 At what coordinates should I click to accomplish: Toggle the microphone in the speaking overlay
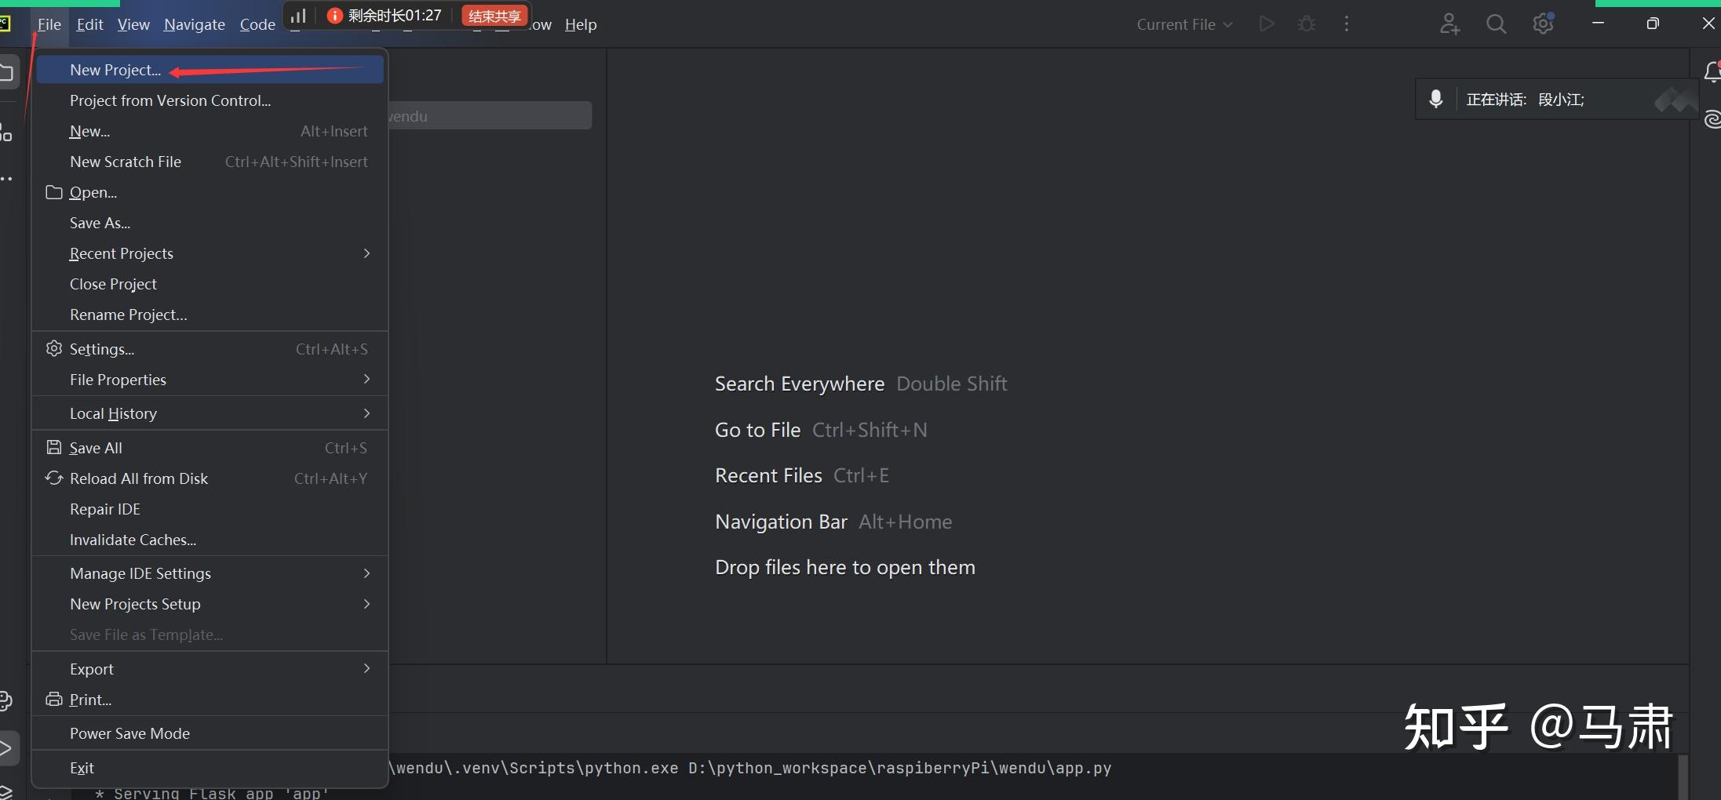tap(1435, 100)
